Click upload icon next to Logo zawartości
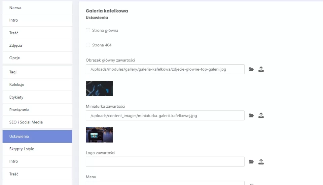 click(x=261, y=162)
